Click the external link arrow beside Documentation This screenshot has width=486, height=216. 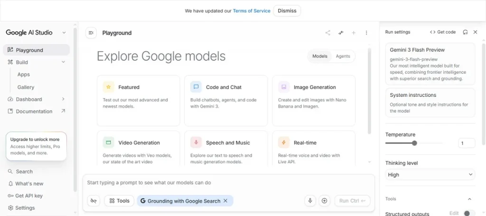63,111
